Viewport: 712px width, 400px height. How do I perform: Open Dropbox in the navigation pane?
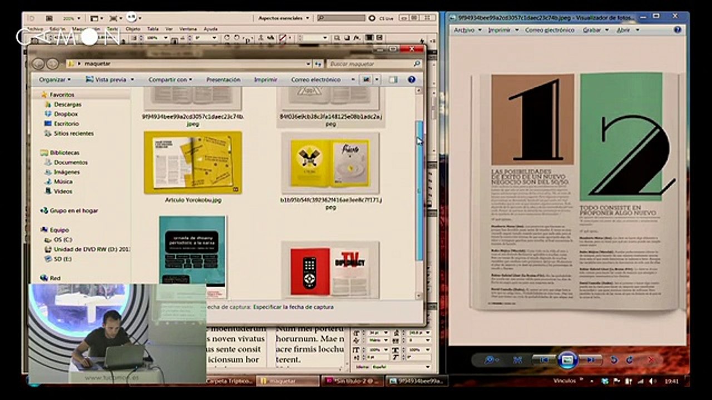66,114
